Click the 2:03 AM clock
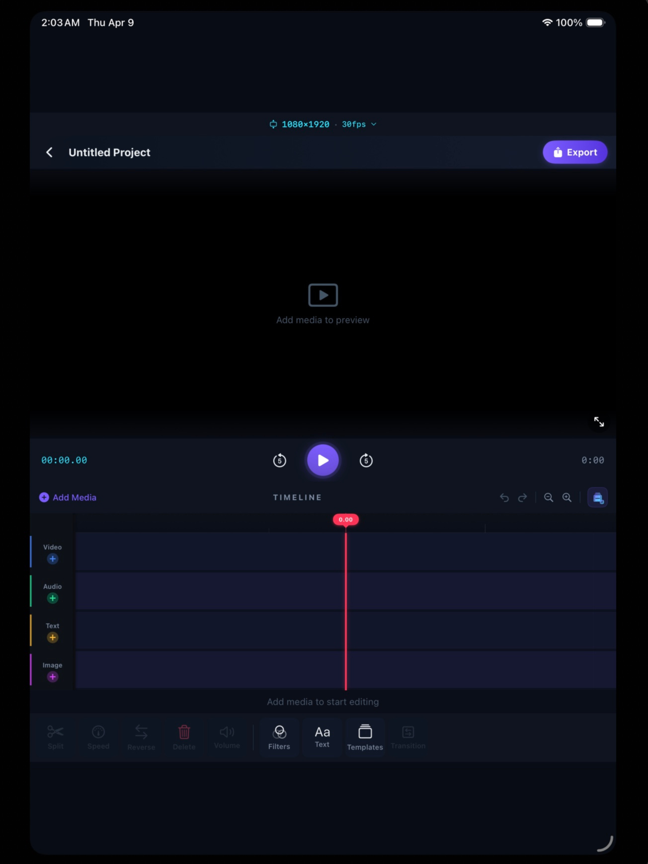648x864 pixels. (x=60, y=23)
